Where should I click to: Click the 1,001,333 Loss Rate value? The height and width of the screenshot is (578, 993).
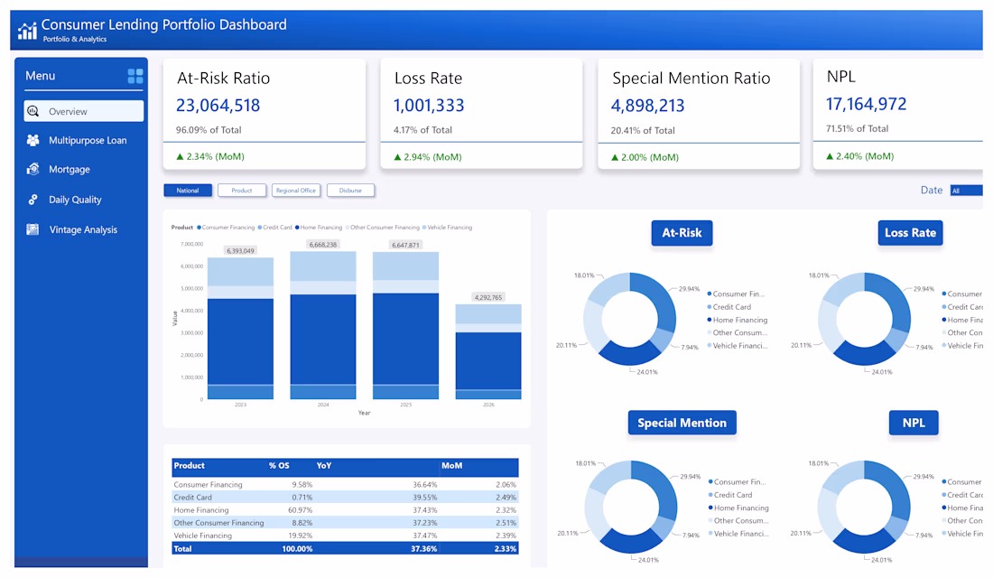coord(429,105)
